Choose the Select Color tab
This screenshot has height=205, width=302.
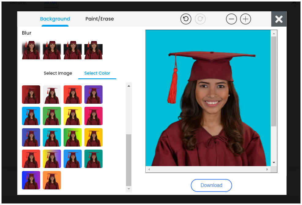click(97, 73)
